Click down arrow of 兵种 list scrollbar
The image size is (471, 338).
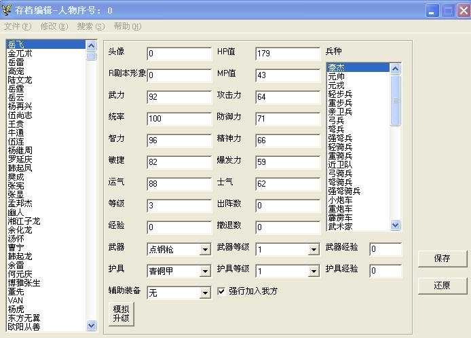(396, 225)
